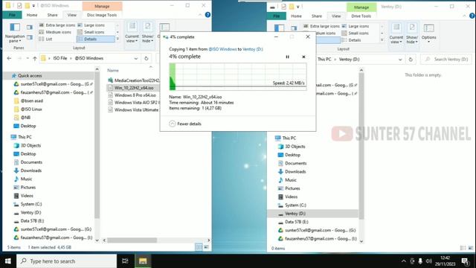Open @ISO Windows source link in copy dialog
Screen dimensions: 476x268
[222, 49]
